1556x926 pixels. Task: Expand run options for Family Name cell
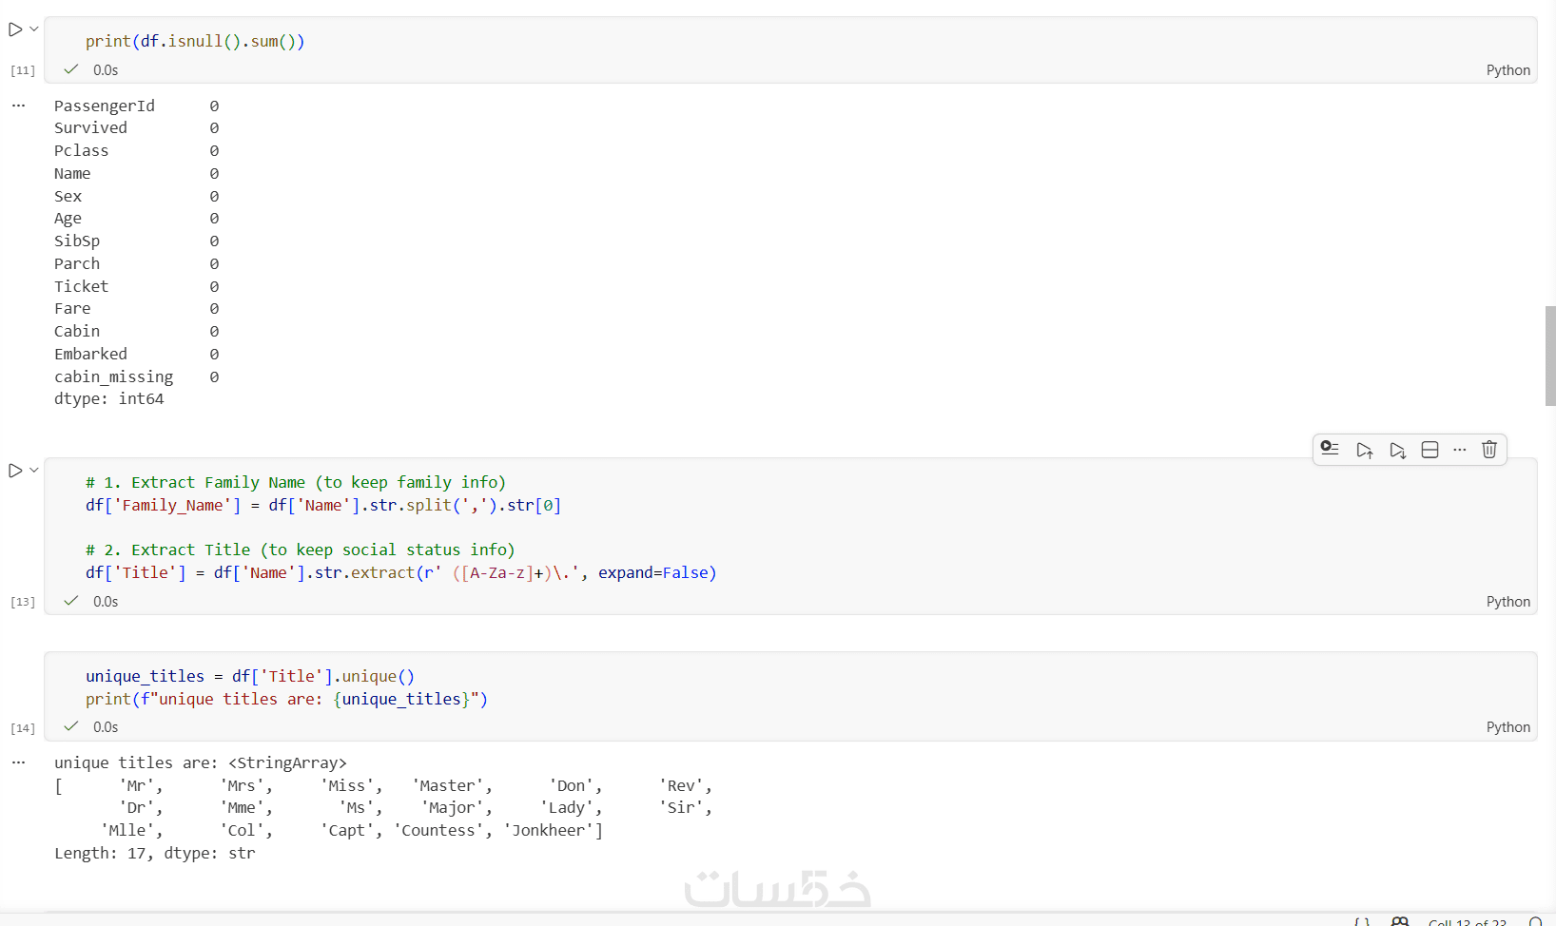34,471
